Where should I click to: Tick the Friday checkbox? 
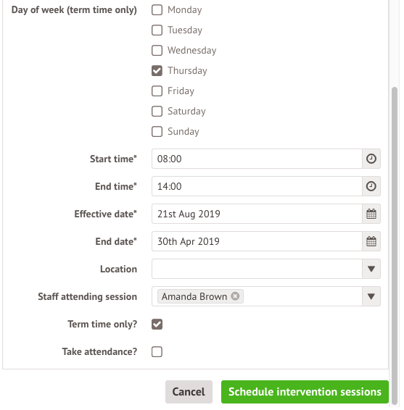(x=157, y=91)
